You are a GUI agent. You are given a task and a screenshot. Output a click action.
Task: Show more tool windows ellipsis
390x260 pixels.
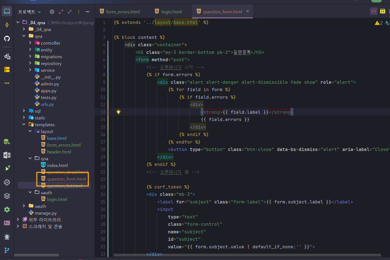7,83
